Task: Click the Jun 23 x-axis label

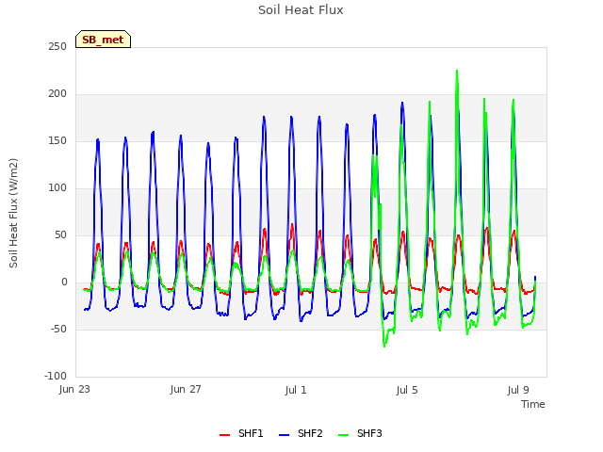Action: (x=74, y=389)
